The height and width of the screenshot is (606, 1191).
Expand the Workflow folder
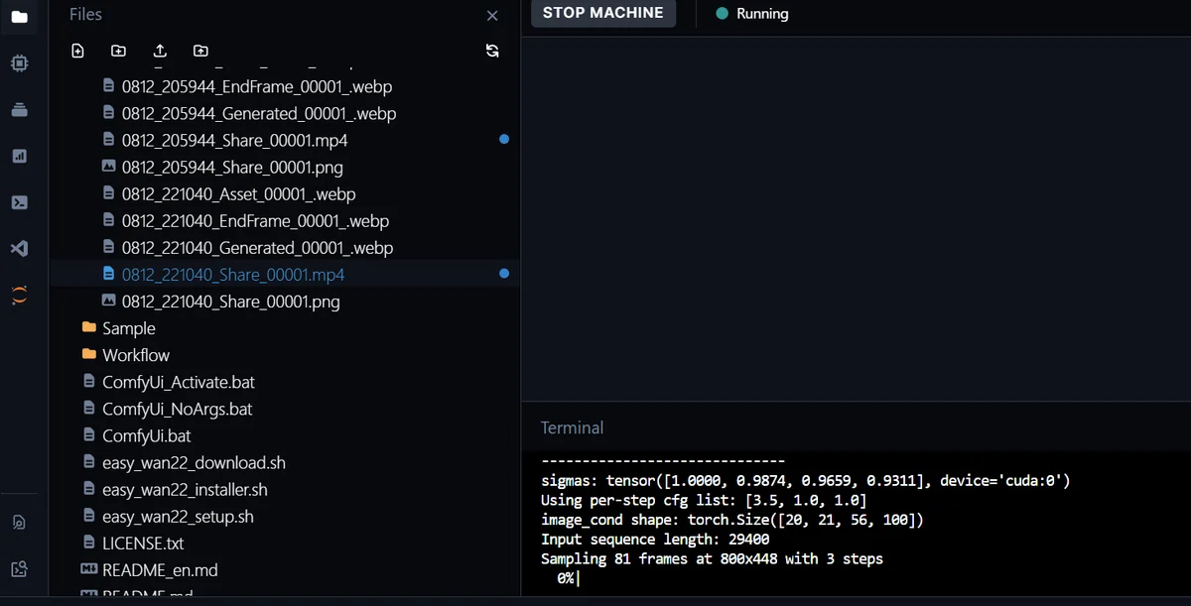pyautogui.click(x=136, y=355)
